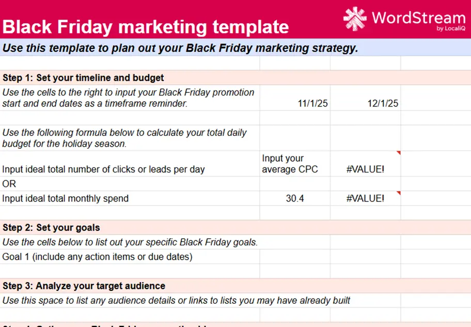Select the "OR" cell
The image size is (471, 327).
click(x=9, y=184)
